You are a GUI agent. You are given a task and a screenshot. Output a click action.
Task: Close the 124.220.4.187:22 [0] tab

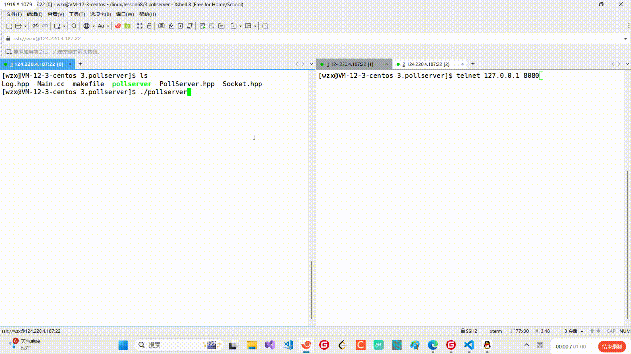click(70, 64)
